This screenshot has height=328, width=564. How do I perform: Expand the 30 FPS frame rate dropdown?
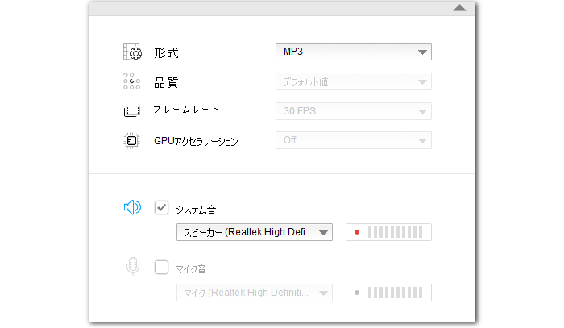pos(353,110)
